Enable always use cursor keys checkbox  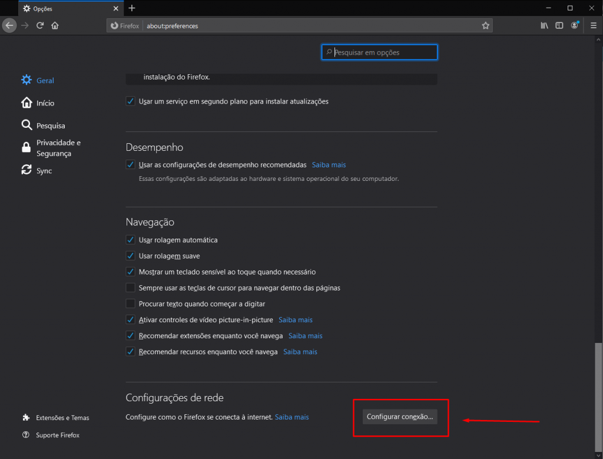[131, 288]
